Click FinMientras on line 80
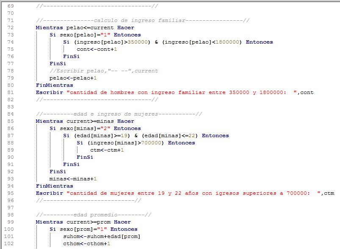 (x=55, y=85)
